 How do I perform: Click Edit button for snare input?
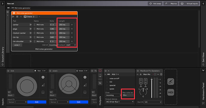pos(79,102)
